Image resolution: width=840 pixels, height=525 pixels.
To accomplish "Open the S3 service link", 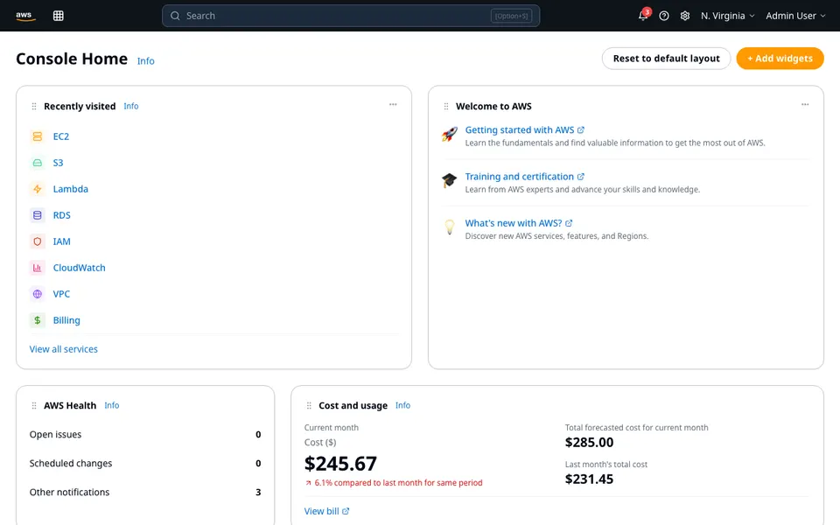I will [59, 163].
